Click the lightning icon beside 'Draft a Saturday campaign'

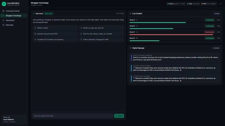[x=81, y=39]
